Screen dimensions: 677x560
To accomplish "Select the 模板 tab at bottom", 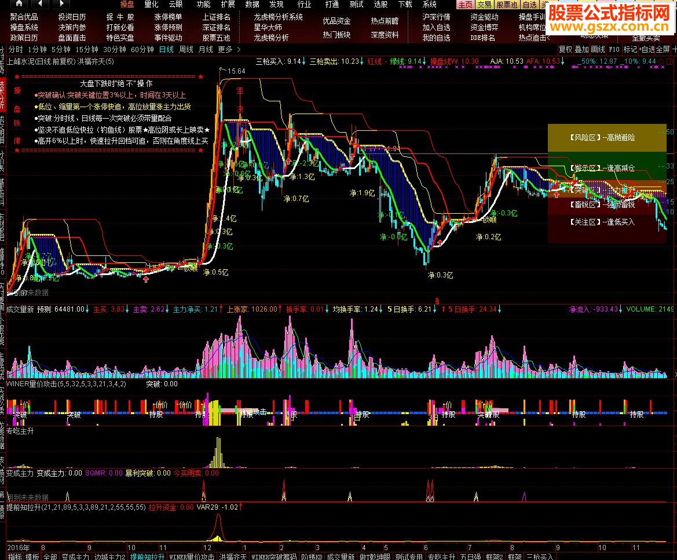I will coord(32,557).
